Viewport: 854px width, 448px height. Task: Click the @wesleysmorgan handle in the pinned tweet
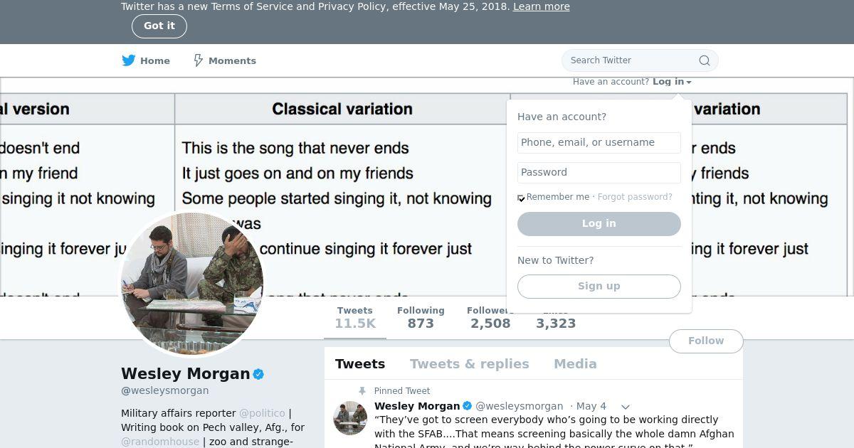click(520, 406)
